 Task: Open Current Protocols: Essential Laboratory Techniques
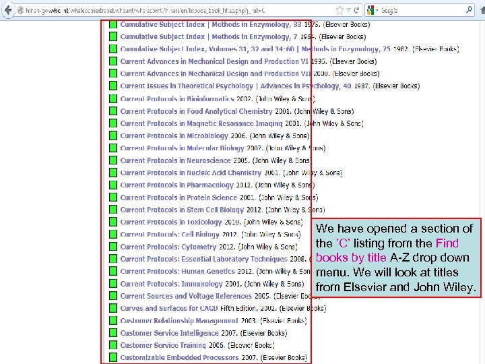[x=204, y=259]
